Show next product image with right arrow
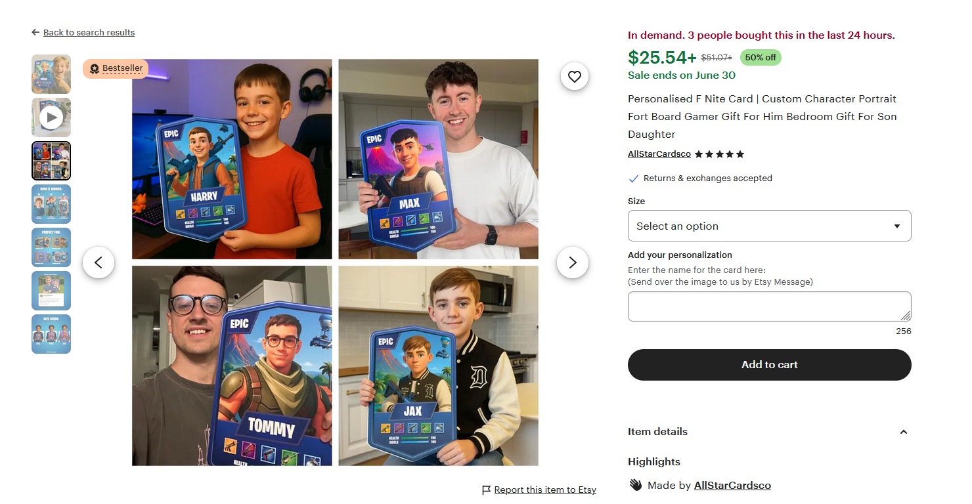Screen dimensions: 972x504 [x=573, y=262]
